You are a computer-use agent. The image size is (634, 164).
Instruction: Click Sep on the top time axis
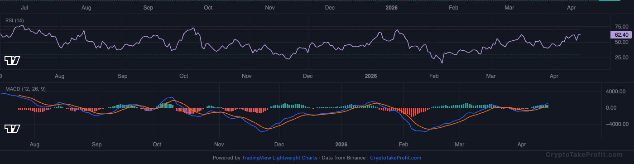[148, 8]
